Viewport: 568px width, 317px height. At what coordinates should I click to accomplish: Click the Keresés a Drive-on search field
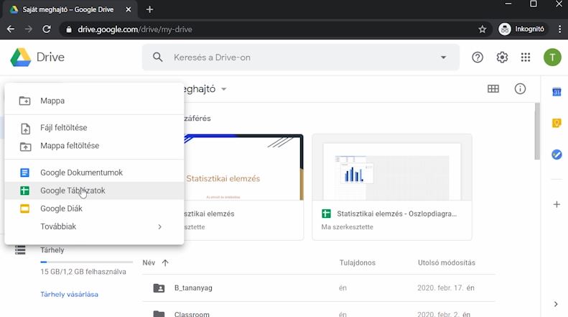coord(301,58)
